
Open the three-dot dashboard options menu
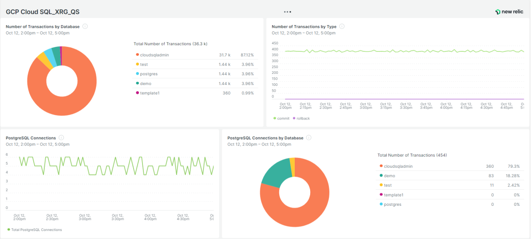click(x=288, y=12)
